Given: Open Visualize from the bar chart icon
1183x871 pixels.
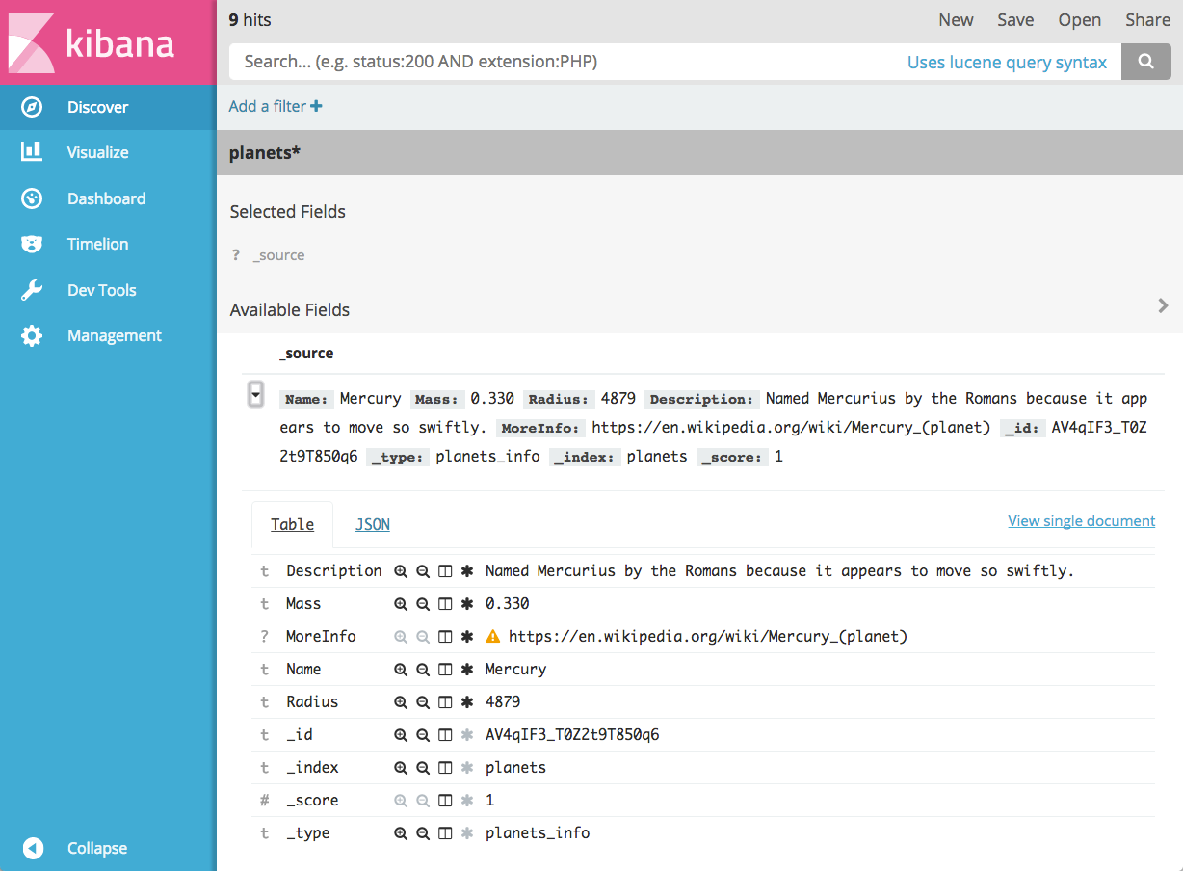Looking at the screenshot, I should pos(32,152).
